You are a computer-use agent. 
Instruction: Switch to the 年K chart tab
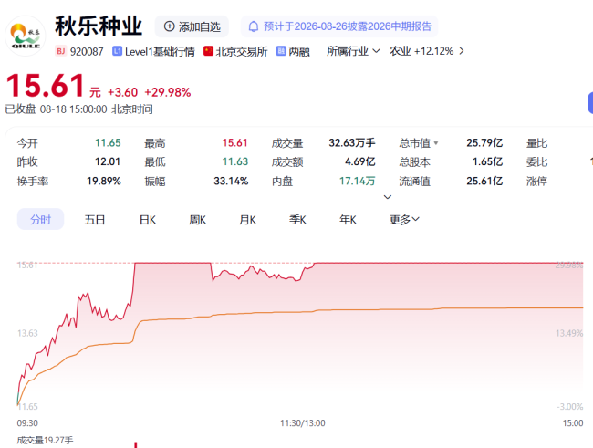click(348, 220)
